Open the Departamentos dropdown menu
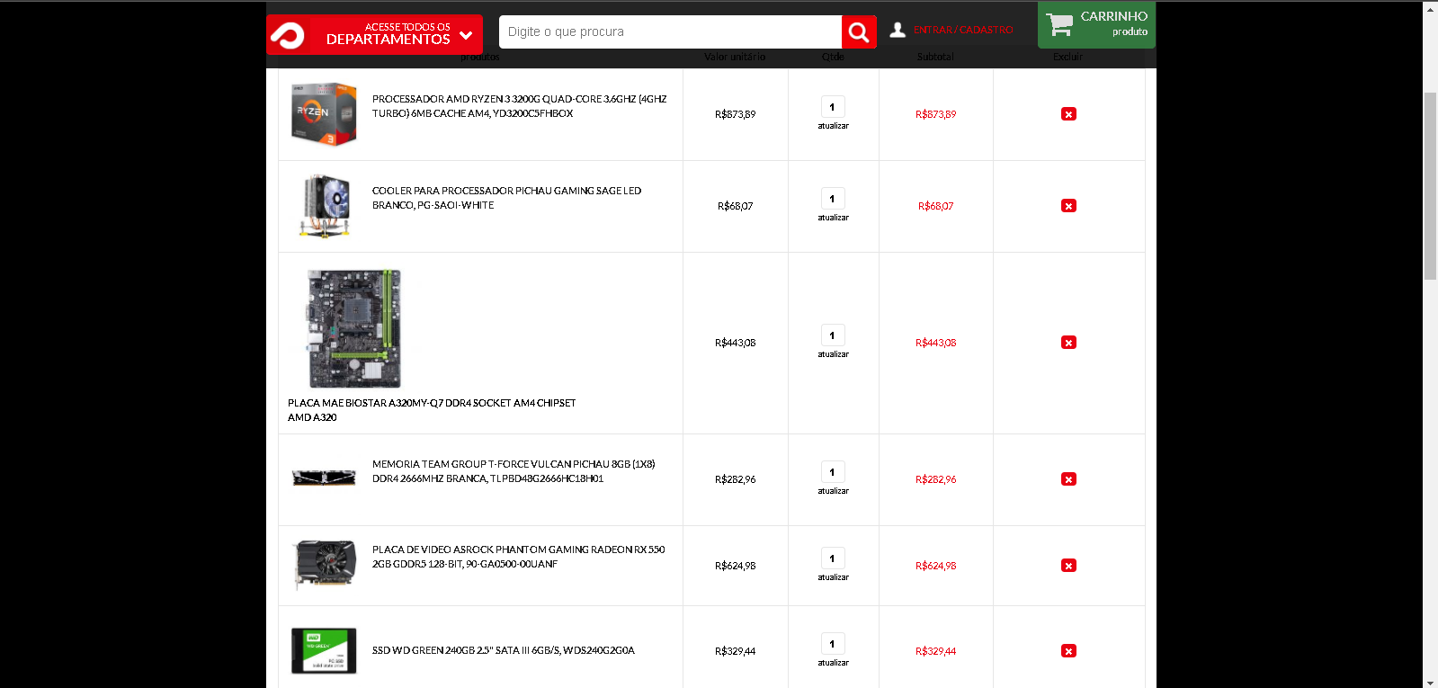 pos(374,34)
